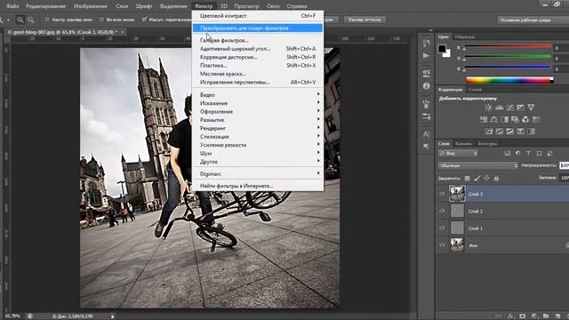Toggle lock all padlock icon

click(x=496, y=178)
